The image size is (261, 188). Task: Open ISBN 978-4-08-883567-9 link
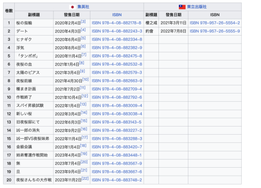pyautogui.click(x=117, y=164)
